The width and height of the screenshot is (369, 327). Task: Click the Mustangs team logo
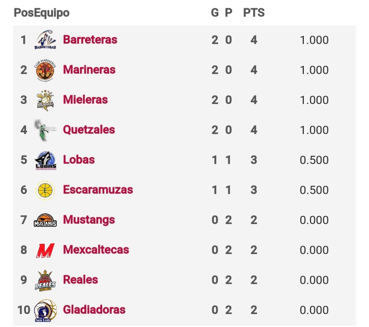pyautogui.click(x=45, y=220)
